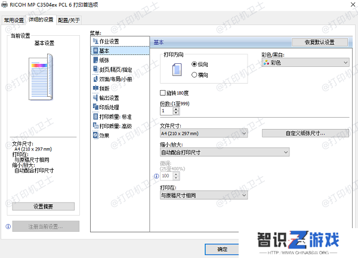Viewport: 358px width, 258px height.
Task: Click the 自定义纸张尺寸 button
Action: (305, 133)
